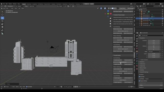
Task: Switch viewport to rendered shading
Action: 116,8
